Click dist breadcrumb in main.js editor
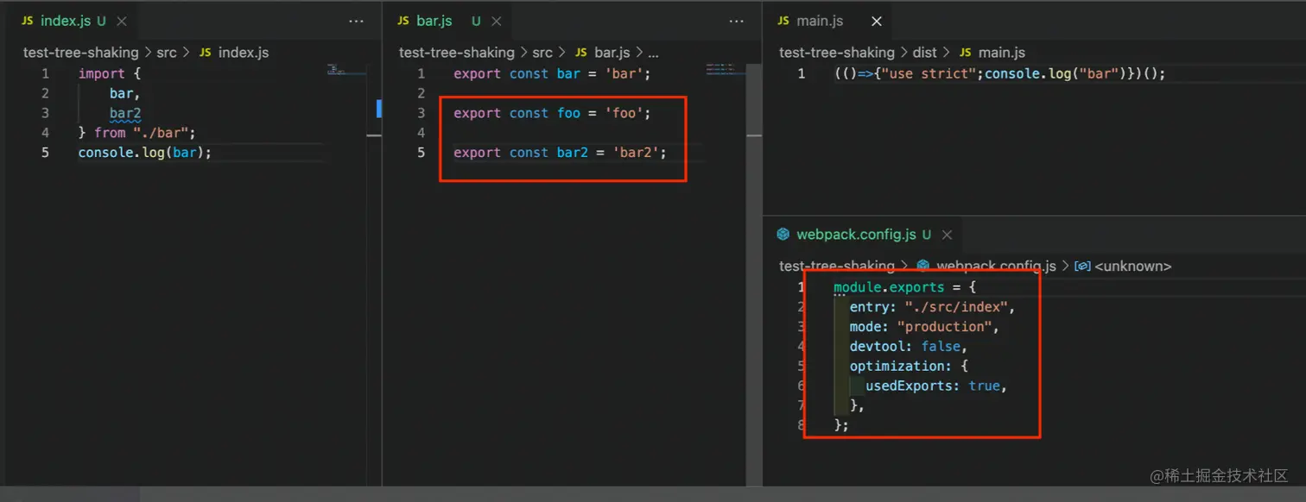1306x502 pixels. (924, 53)
